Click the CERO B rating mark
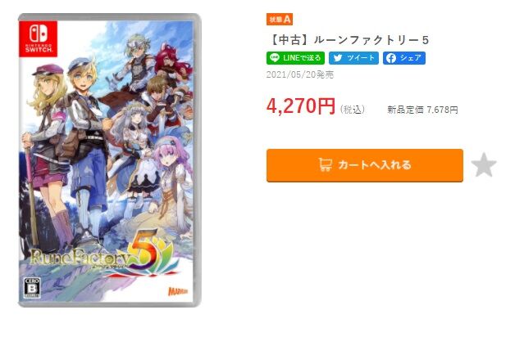 tap(32, 288)
